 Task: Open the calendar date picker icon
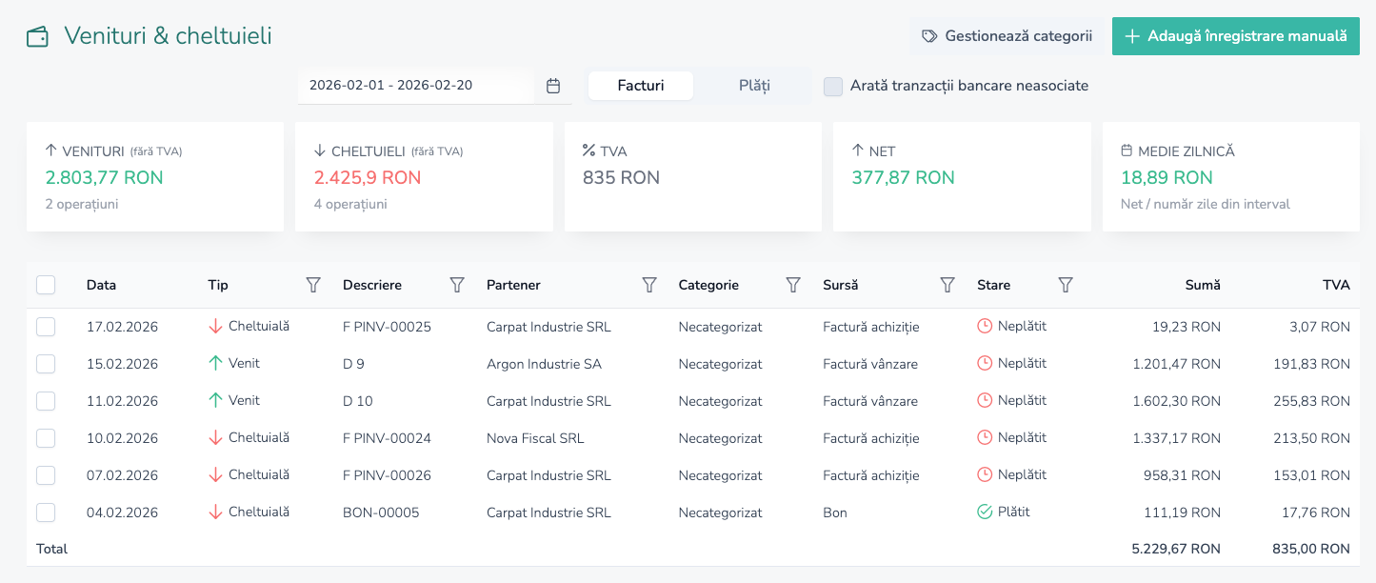point(553,86)
